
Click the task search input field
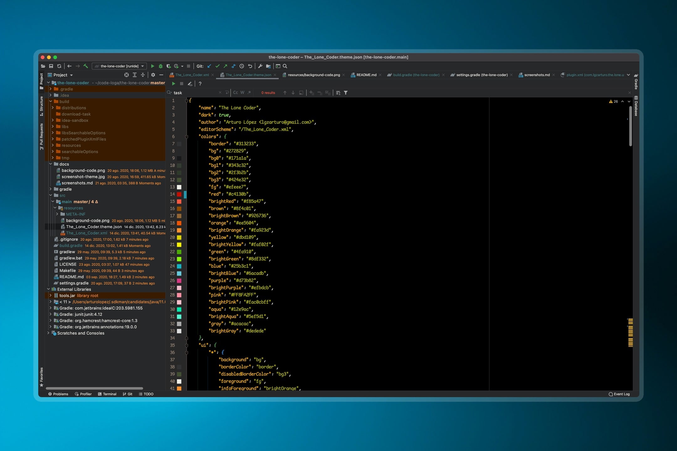click(194, 93)
